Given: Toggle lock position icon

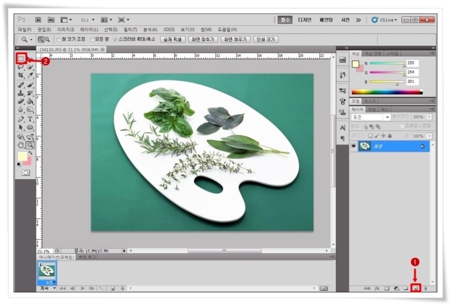Looking at the screenshot, I should tap(383, 135).
